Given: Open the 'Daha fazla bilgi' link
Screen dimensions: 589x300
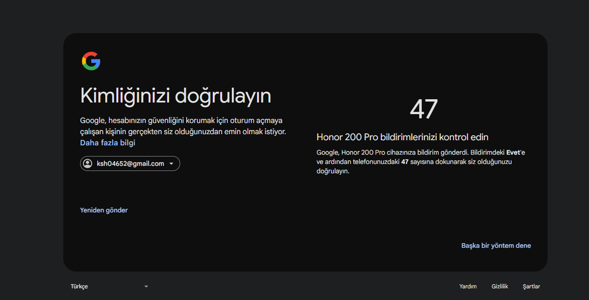Looking at the screenshot, I should [x=108, y=143].
